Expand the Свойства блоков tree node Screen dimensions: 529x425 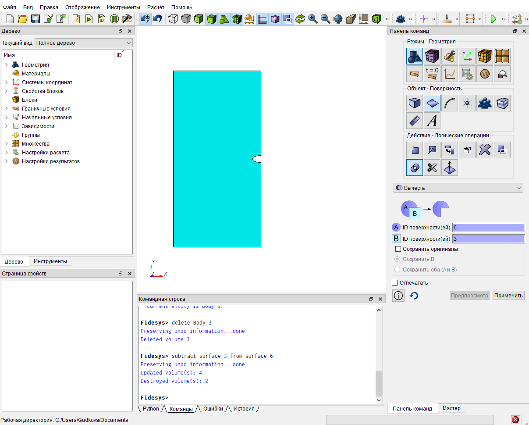pos(7,91)
